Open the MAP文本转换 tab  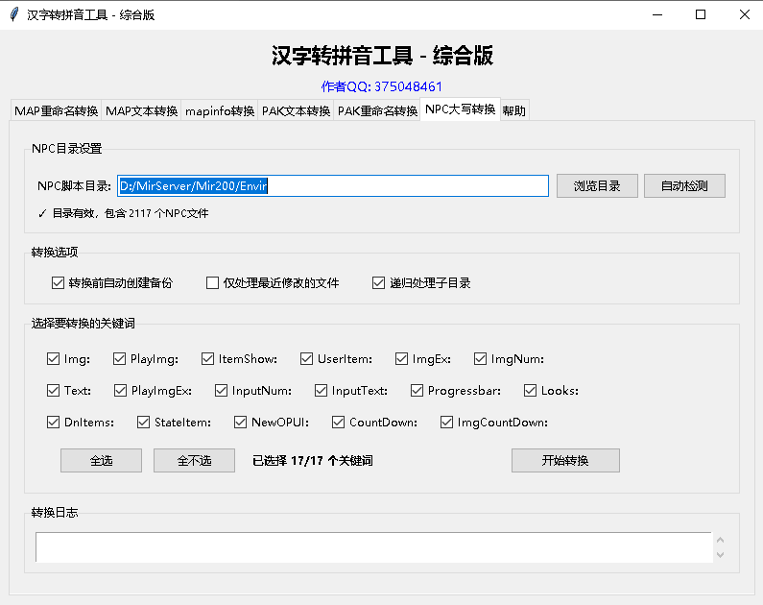point(141,110)
